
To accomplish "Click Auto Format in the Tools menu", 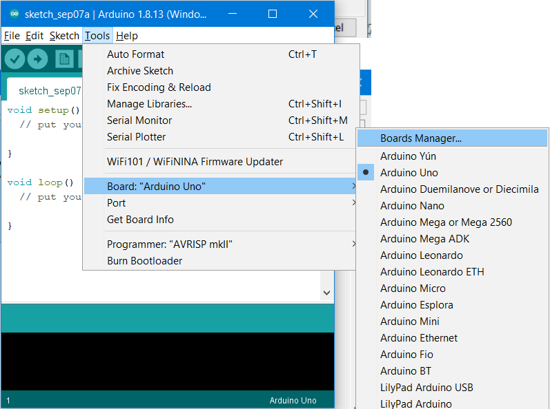I will coord(135,54).
